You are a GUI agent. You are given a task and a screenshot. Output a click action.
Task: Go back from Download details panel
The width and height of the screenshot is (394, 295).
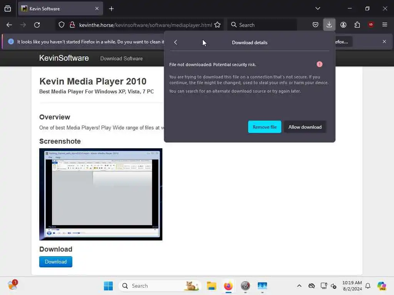(x=175, y=42)
